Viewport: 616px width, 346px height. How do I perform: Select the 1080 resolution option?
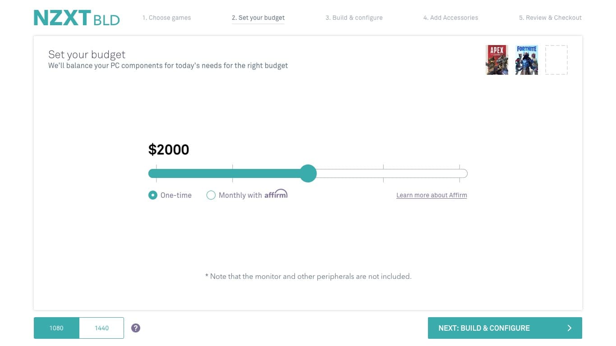[56, 328]
